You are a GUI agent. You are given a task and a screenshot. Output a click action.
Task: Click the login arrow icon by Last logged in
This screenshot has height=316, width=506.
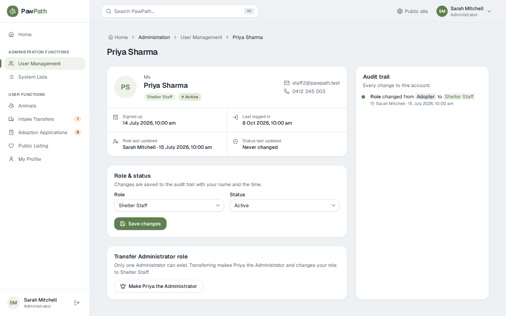[235, 117]
